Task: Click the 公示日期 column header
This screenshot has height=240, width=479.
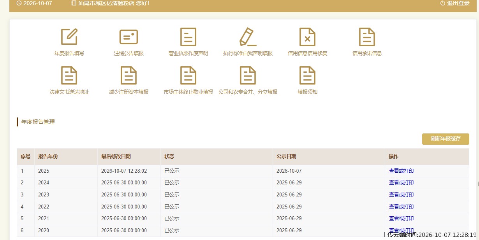Action: 286,156
